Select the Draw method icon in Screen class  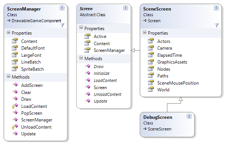click(87, 66)
